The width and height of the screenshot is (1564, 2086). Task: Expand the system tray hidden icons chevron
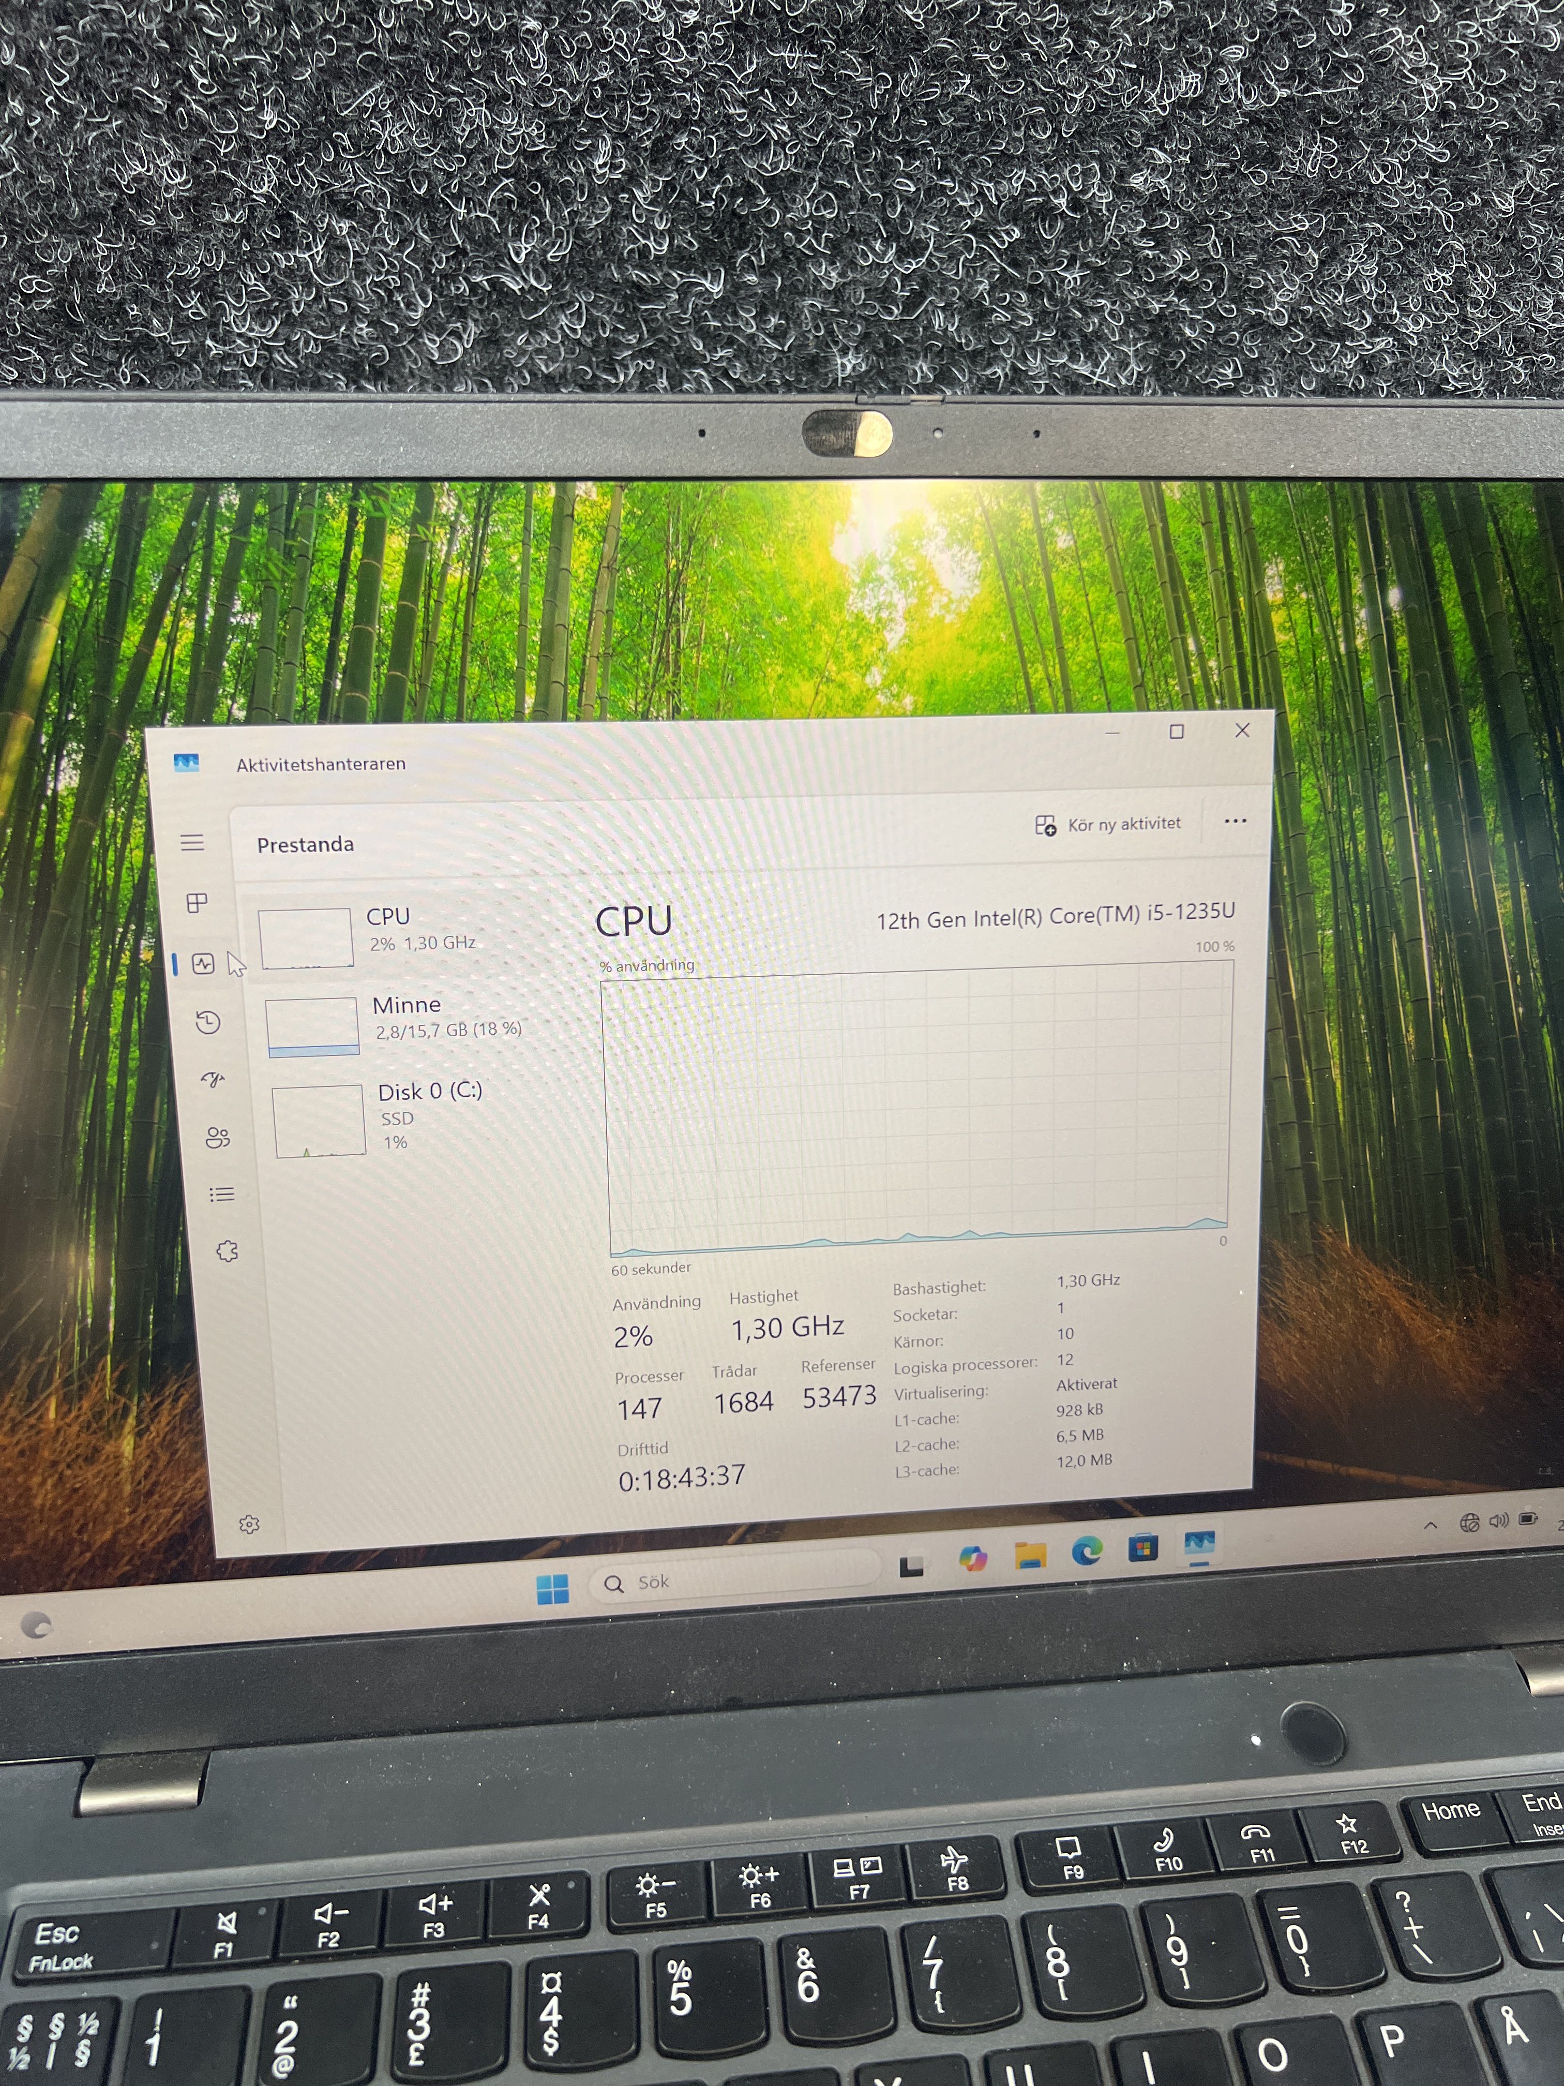point(1430,1525)
